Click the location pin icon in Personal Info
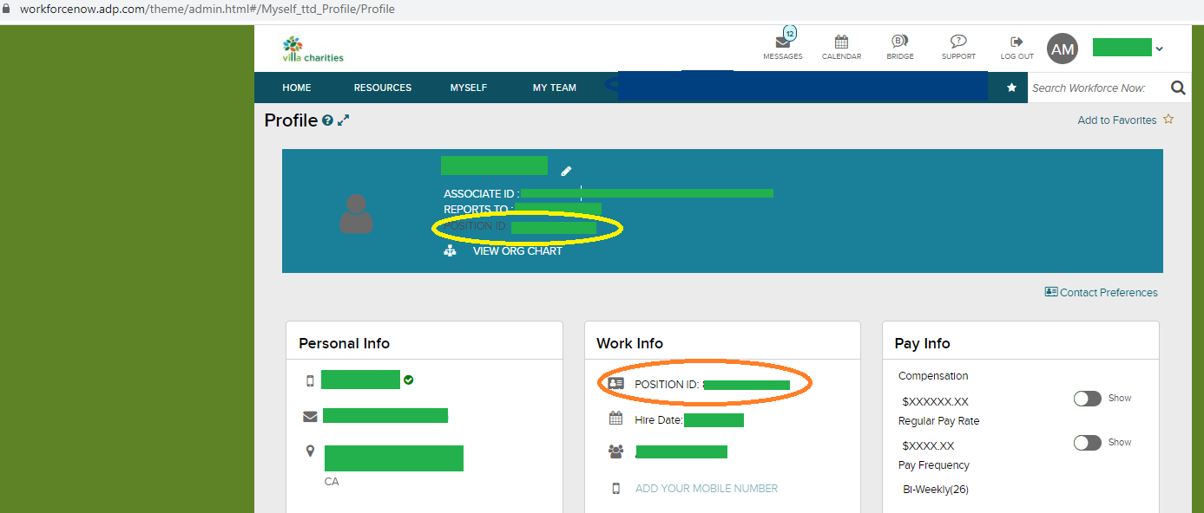The width and height of the screenshot is (1204, 513). (x=310, y=451)
